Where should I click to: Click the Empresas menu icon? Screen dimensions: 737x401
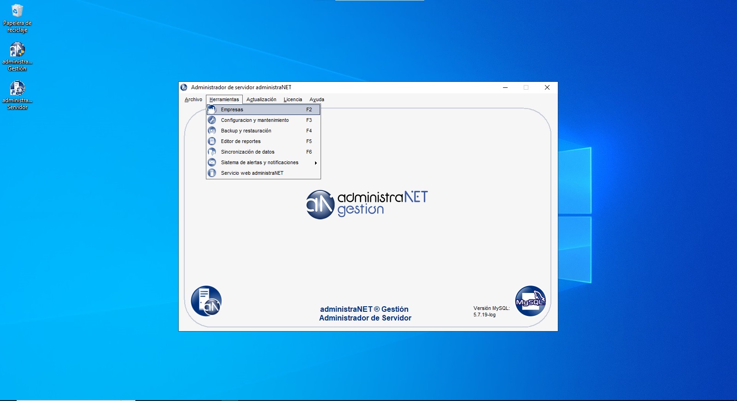(212, 109)
